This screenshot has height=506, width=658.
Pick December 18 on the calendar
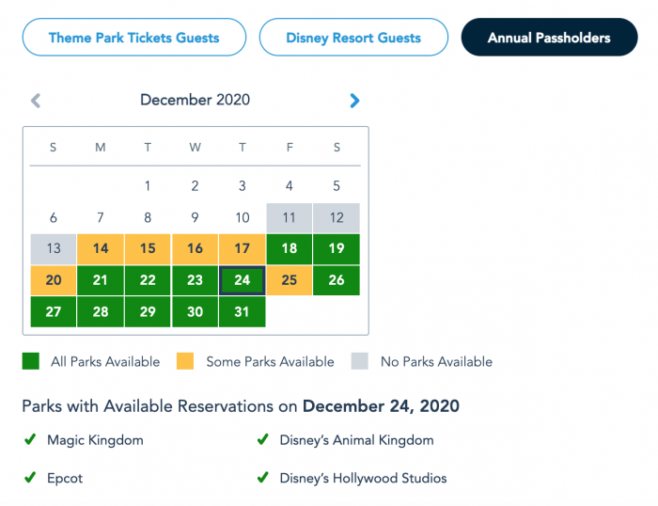click(x=290, y=249)
